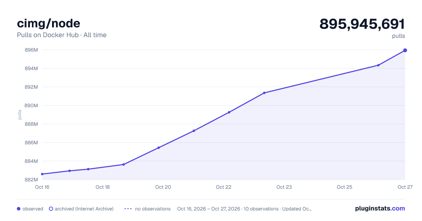Click the 882M y-axis label
Image resolution: width=422 pixels, height=221 pixels.
[31, 180]
